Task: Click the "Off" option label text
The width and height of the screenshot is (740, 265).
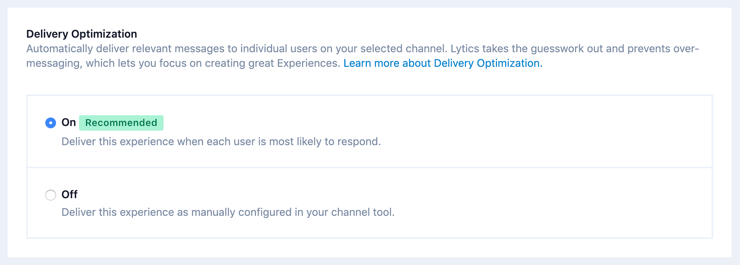Action: pos(69,195)
